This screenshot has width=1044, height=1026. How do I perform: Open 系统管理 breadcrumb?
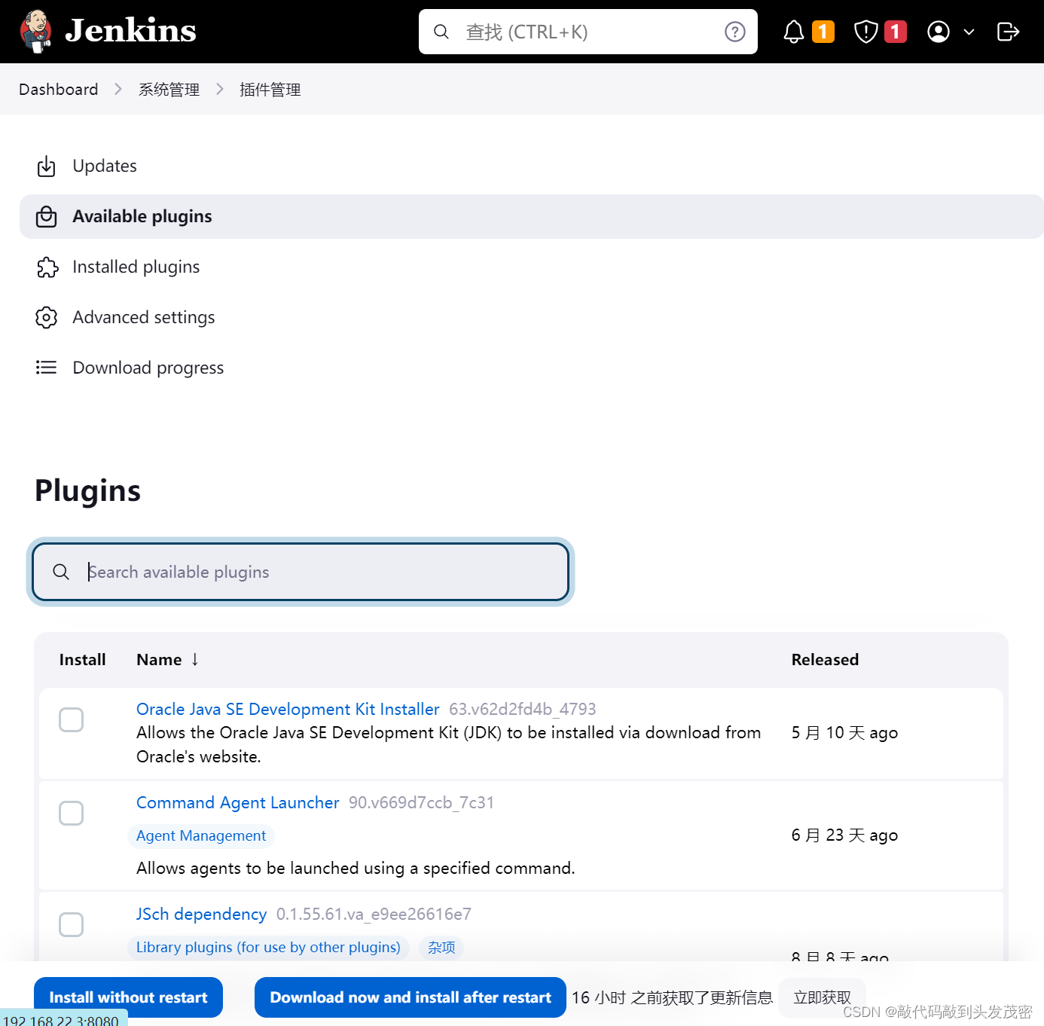coord(169,89)
